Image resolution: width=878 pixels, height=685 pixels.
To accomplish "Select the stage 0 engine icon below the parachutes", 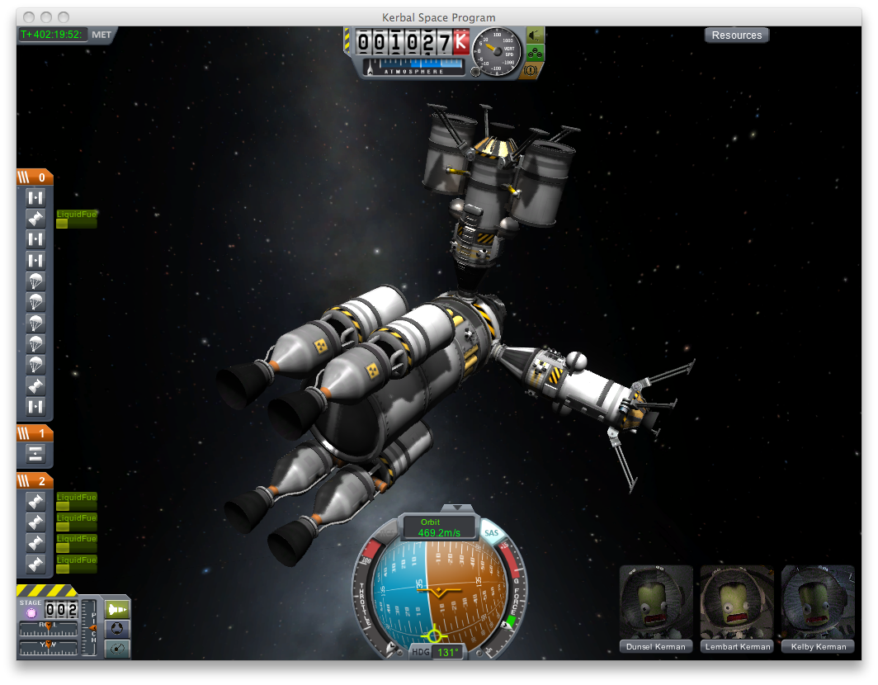I will coord(35,386).
